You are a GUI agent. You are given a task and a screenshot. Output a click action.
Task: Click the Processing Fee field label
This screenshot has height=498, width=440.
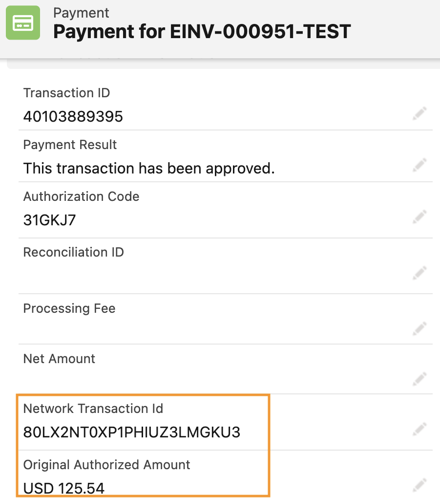69,308
